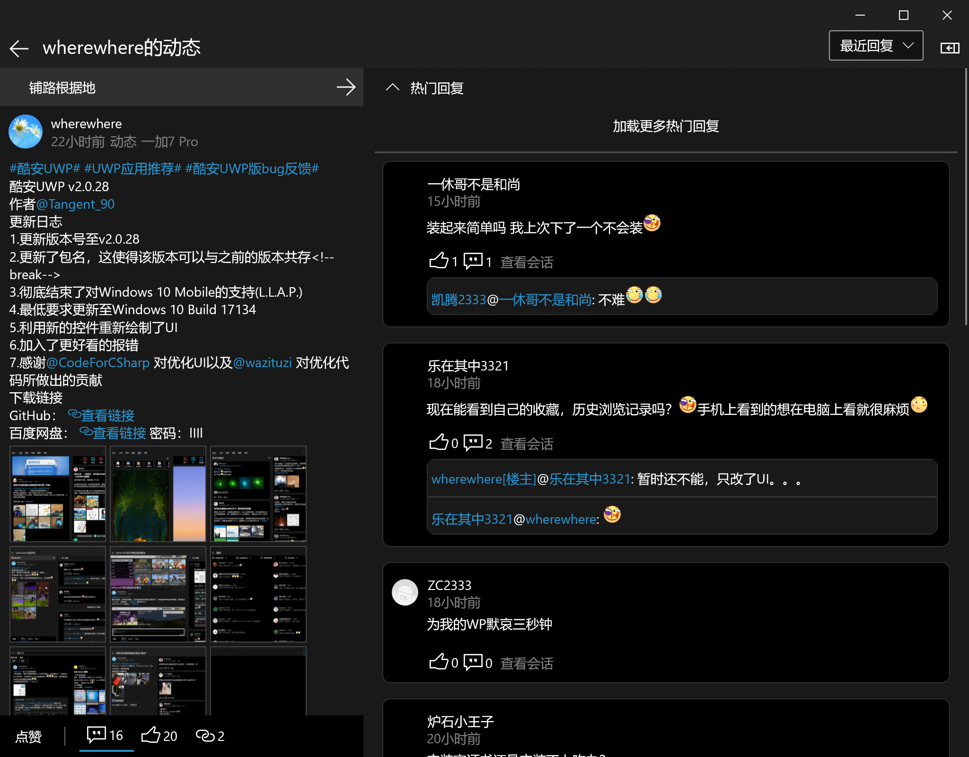Open the 最近回复 sort dropdown

(x=875, y=46)
